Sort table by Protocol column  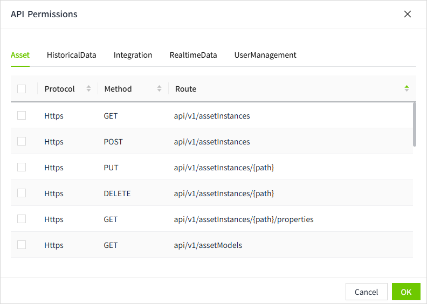pyautogui.click(x=88, y=89)
